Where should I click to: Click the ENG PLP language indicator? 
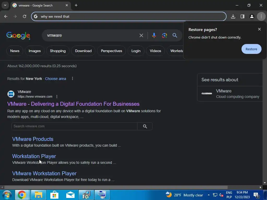pos(229,195)
